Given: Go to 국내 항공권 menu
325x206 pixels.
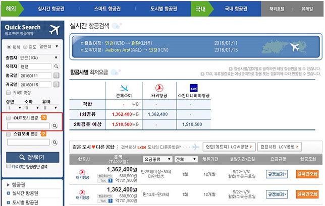Looking at the screenshot, I should [236, 9].
